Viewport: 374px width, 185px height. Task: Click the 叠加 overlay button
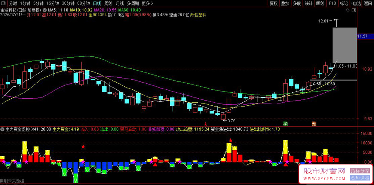[x=285, y=3]
